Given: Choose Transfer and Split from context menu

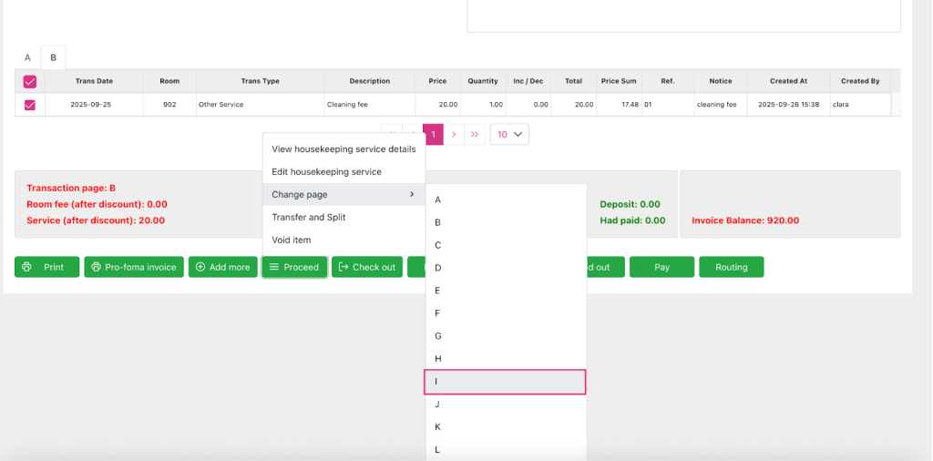Looking at the screenshot, I should click(x=308, y=217).
